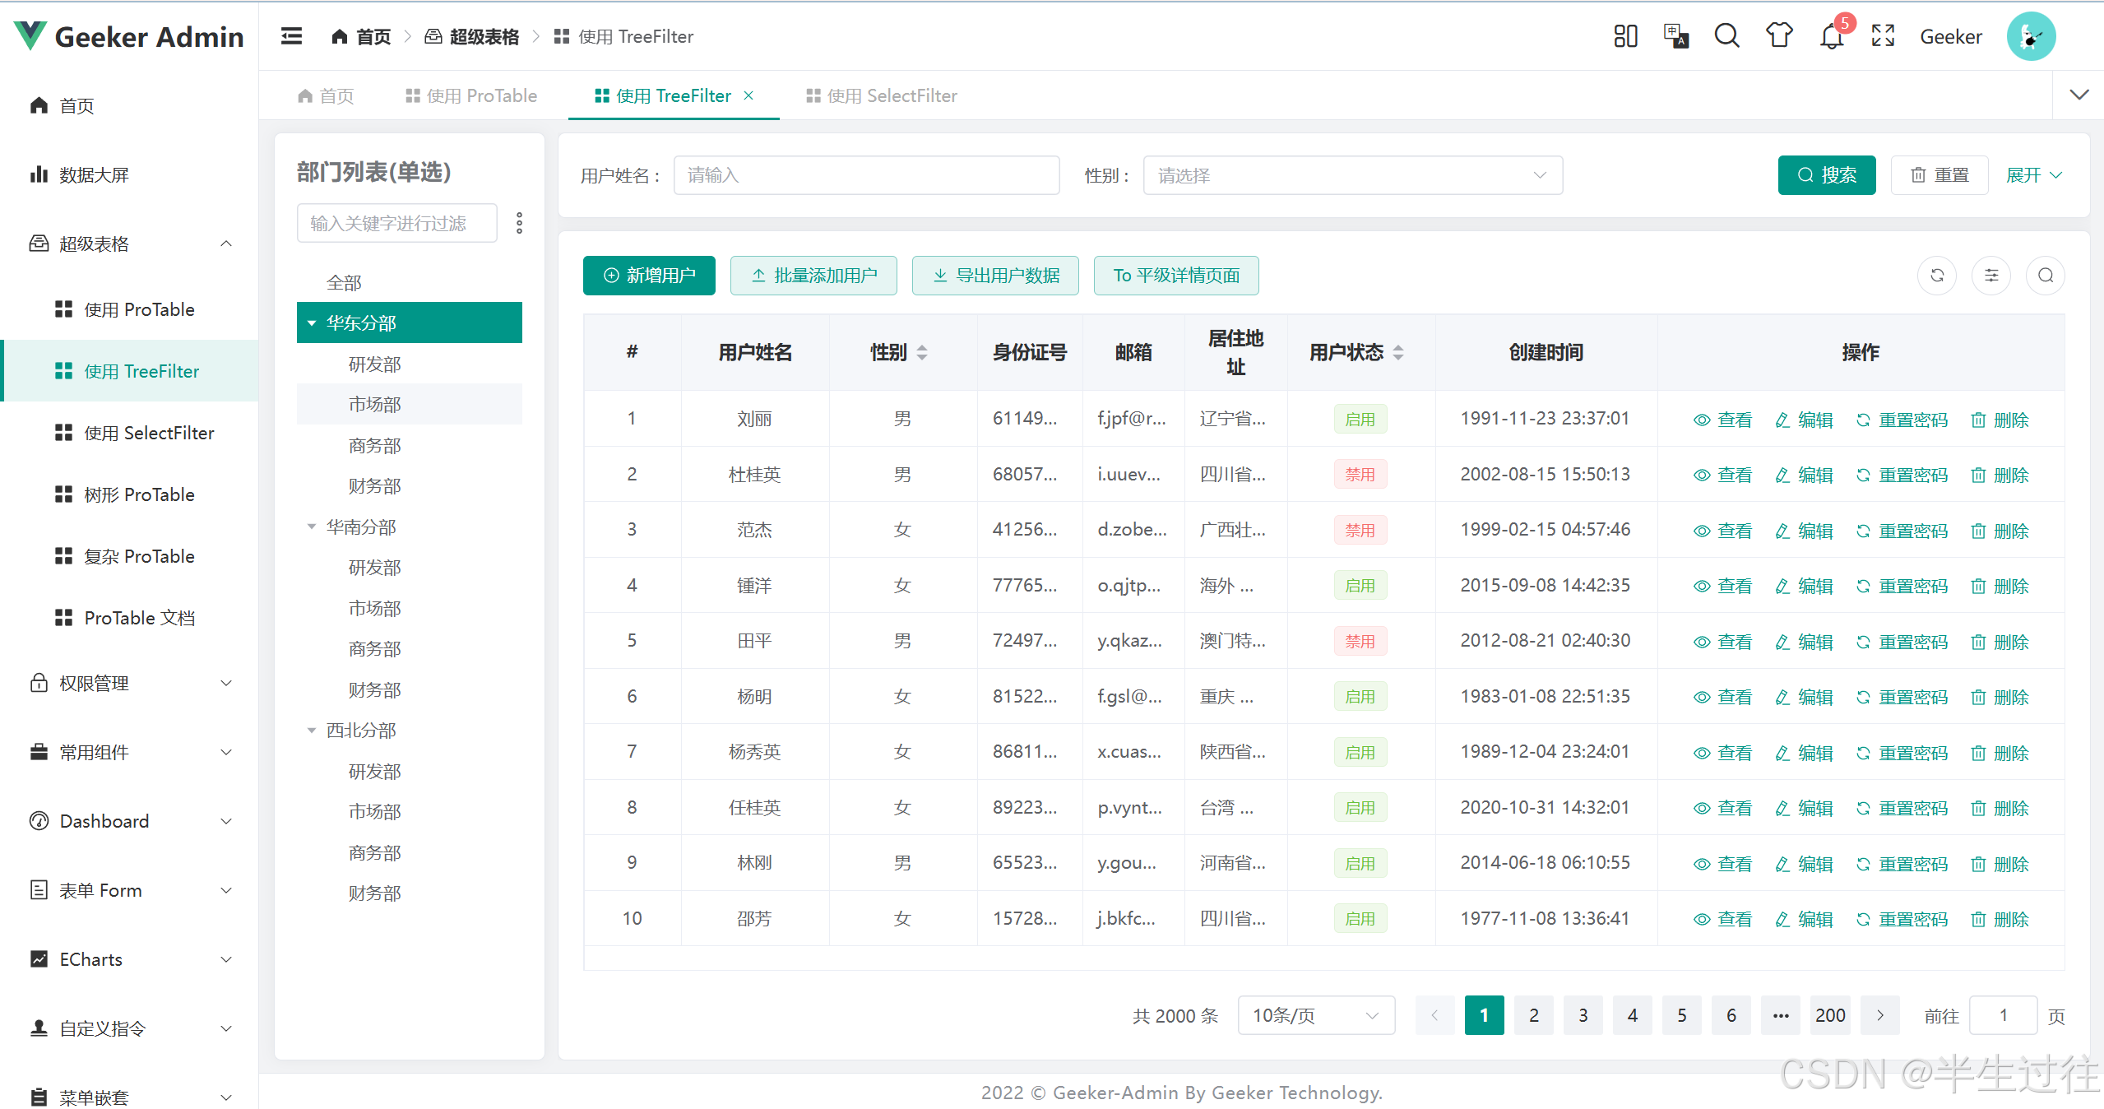The height and width of the screenshot is (1109, 2104).
Task: Collapse the sidebar with the hamburger icon
Action: click(x=291, y=36)
